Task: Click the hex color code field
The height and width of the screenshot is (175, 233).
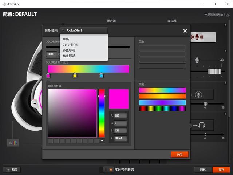Action: tap(121, 138)
